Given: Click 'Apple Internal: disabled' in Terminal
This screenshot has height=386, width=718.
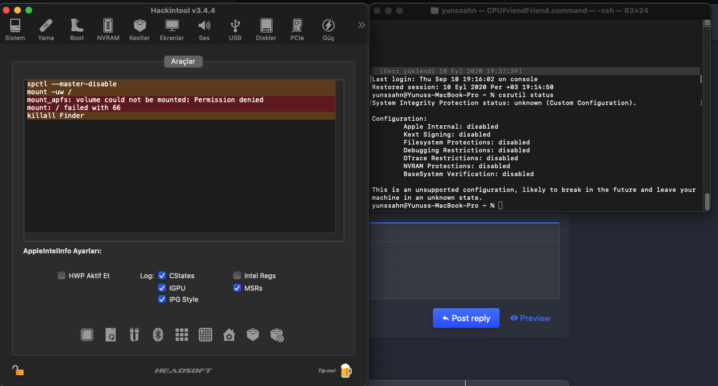Looking at the screenshot, I should click(x=451, y=127).
